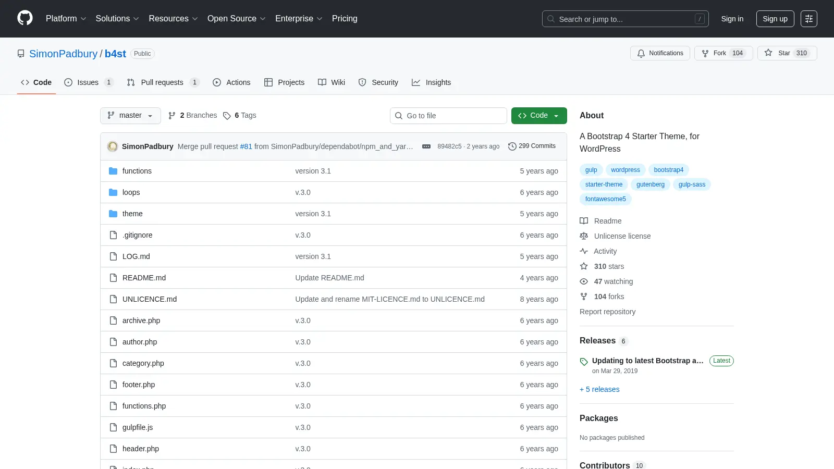Click the README.md file icon

coord(113,278)
